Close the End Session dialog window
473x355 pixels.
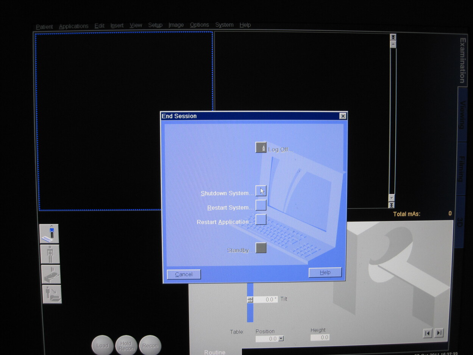pos(343,116)
